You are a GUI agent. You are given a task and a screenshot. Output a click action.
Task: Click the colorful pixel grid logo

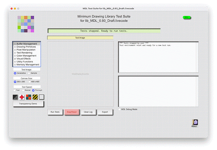coord(26,24)
